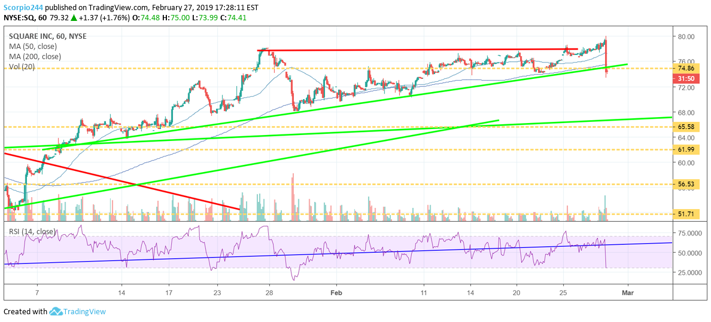The height and width of the screenshot is (322, 711).
Task: Click the Mar label on time axis
Action: point(628,293)
